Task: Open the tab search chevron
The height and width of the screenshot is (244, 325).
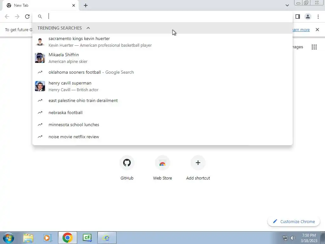Action: pyautogui.click(x=287, y=5)
